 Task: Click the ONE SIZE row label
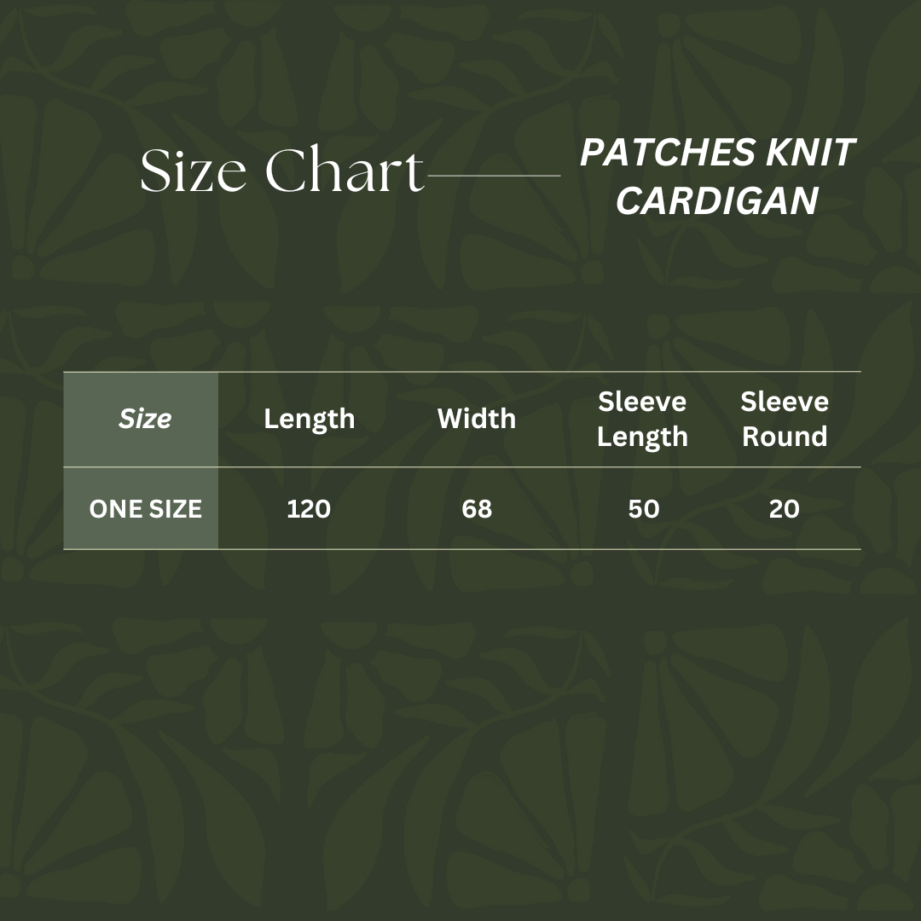145,509
